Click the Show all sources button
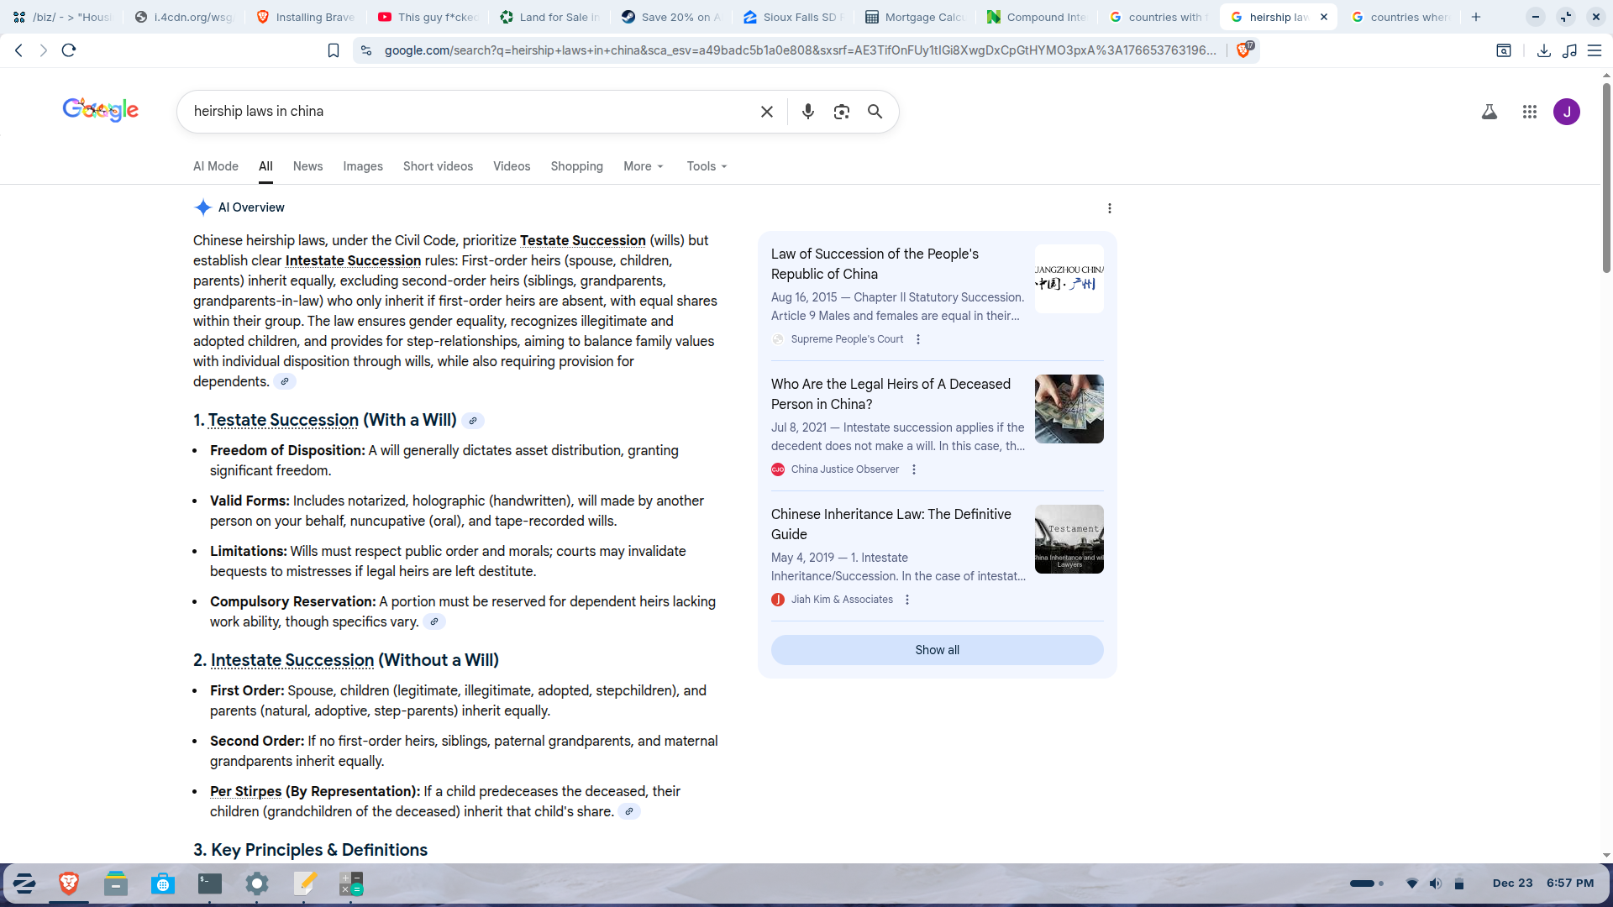 pos(937,650)
